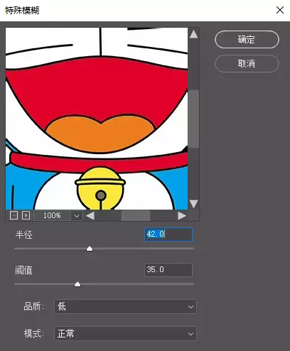
Task: Click the zoom in plus icon
Action: click(x=26, y=215)
